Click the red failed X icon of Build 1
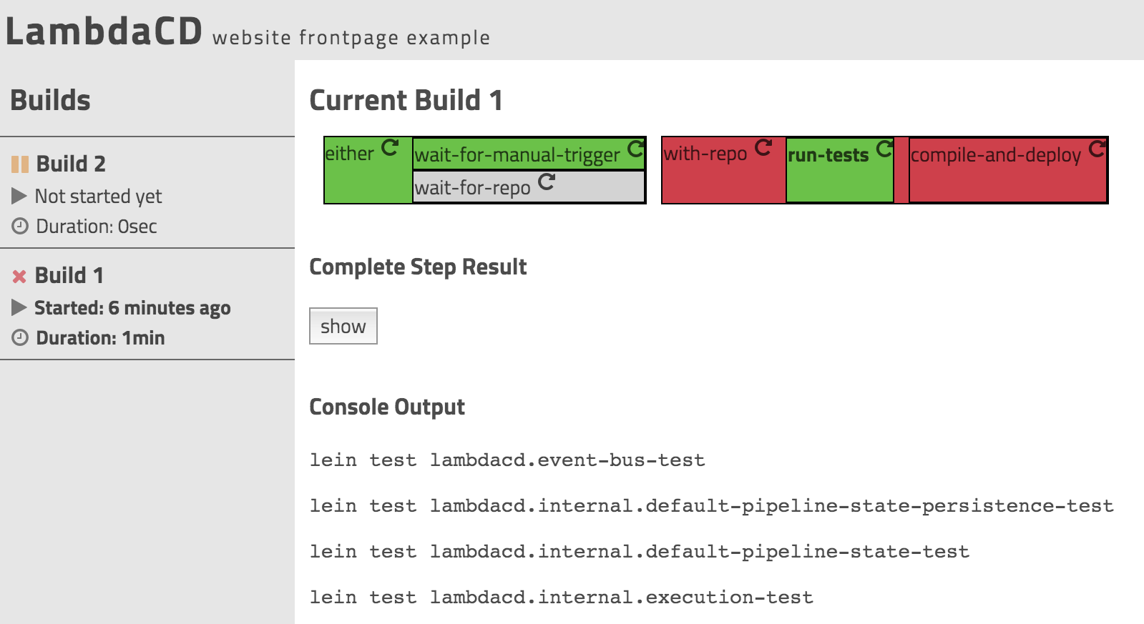 [x=19, y=276]
